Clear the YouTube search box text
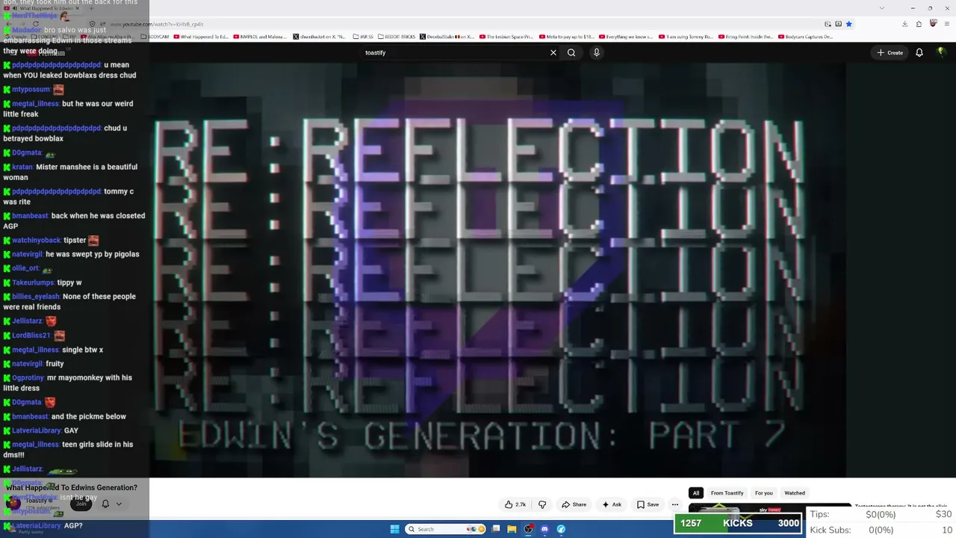The width and height of the screenshot is (956, 538). [x=553, y=52]
